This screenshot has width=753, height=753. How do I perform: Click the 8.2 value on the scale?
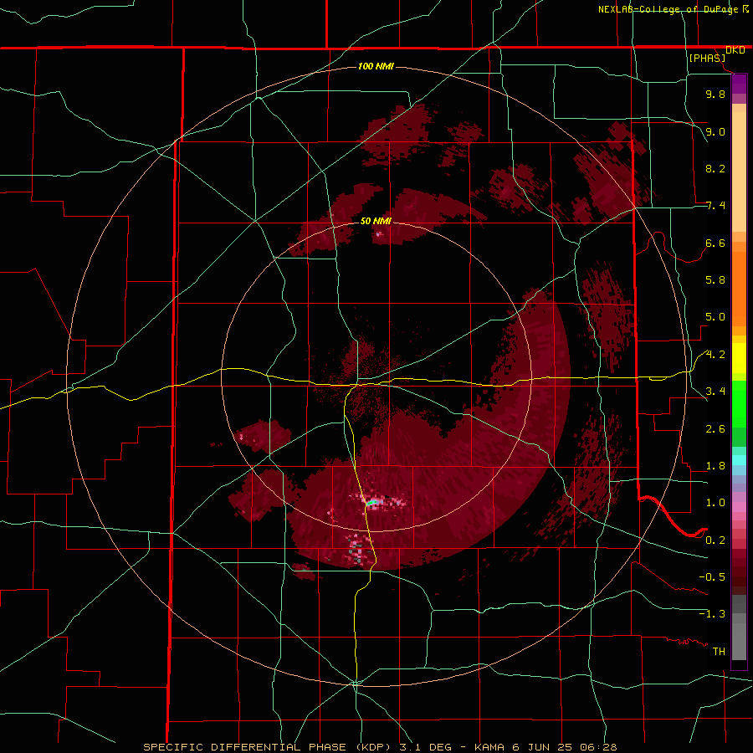715,168
